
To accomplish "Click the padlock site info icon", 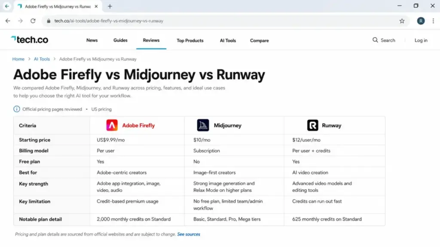I will point(49,21).
